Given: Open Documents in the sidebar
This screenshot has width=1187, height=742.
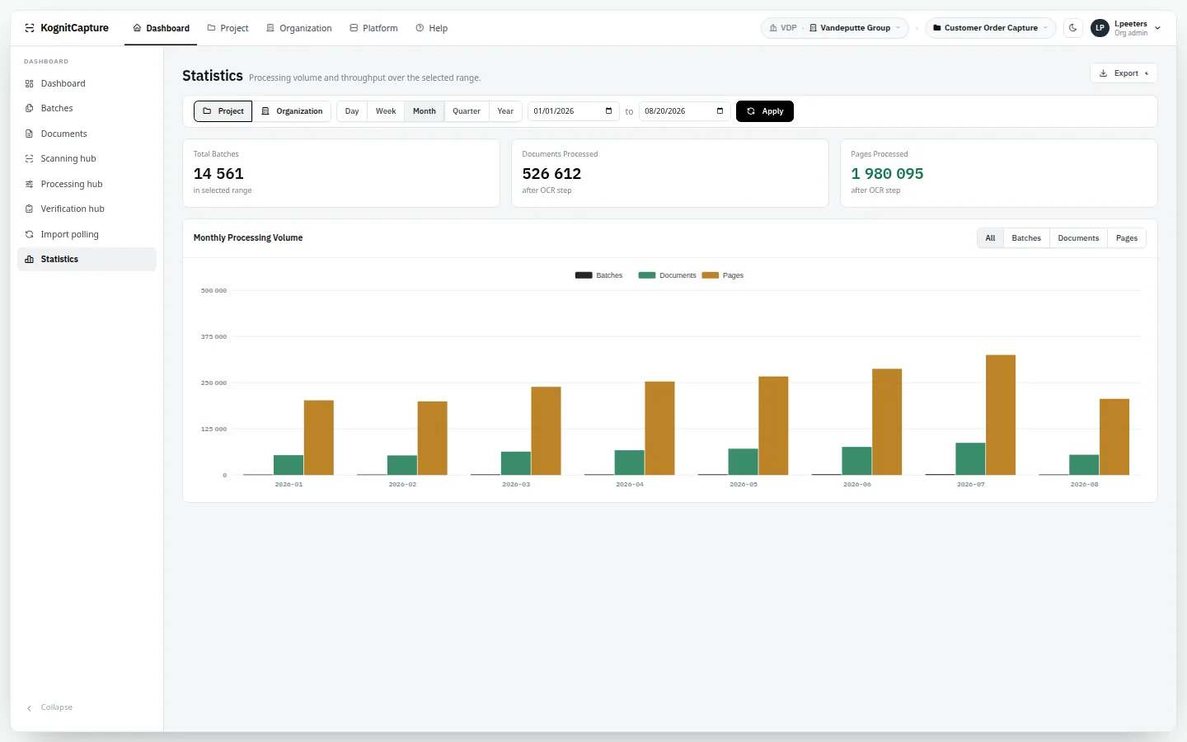Looking at the screenshot, I should coord(87,134).
